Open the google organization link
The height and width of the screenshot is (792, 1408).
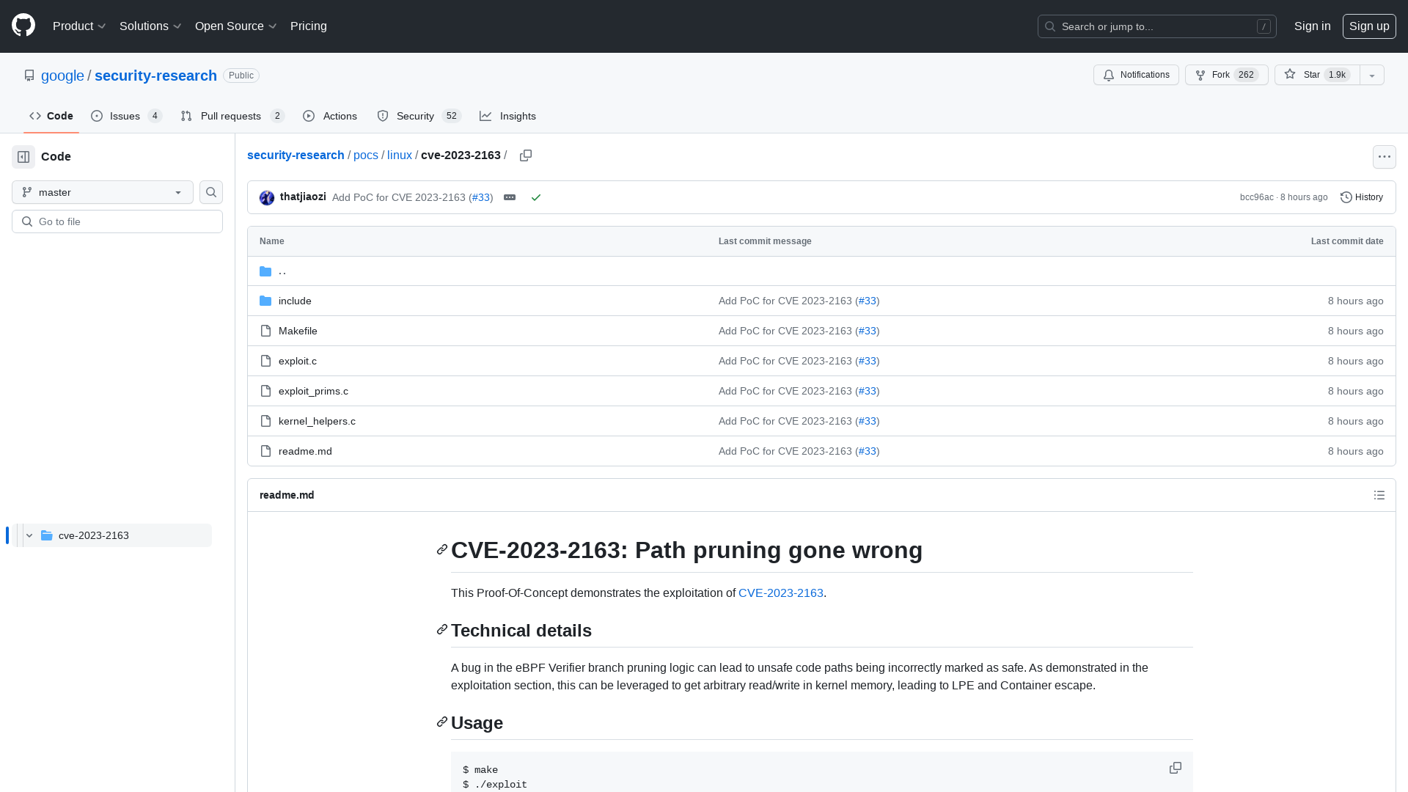62,76
